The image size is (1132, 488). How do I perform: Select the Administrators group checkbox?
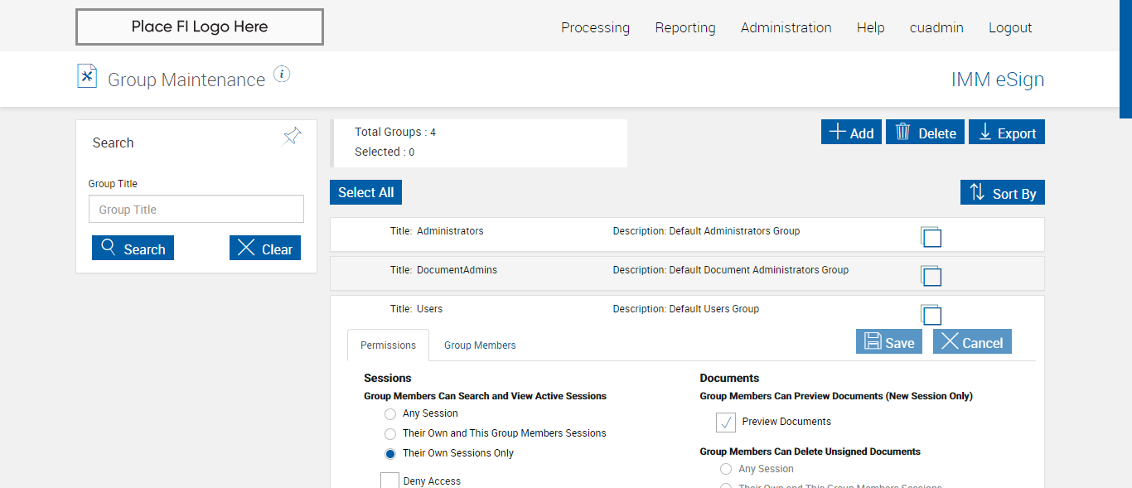click(x=932, y=238)
